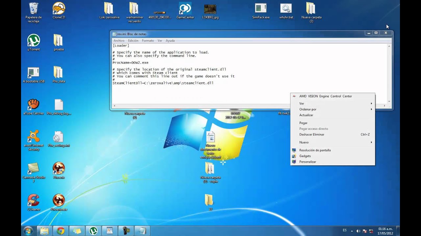Select the Papelera de reciclaje desktop icon

pos(34,12)
